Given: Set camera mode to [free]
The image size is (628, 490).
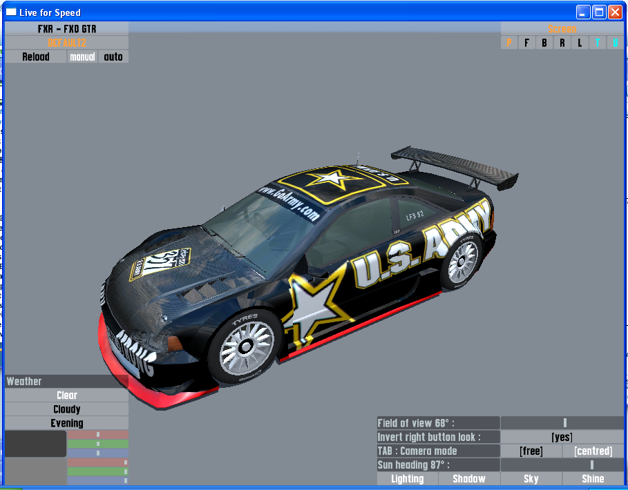Looking at the screenshot, I should click(x=531, y=451).
